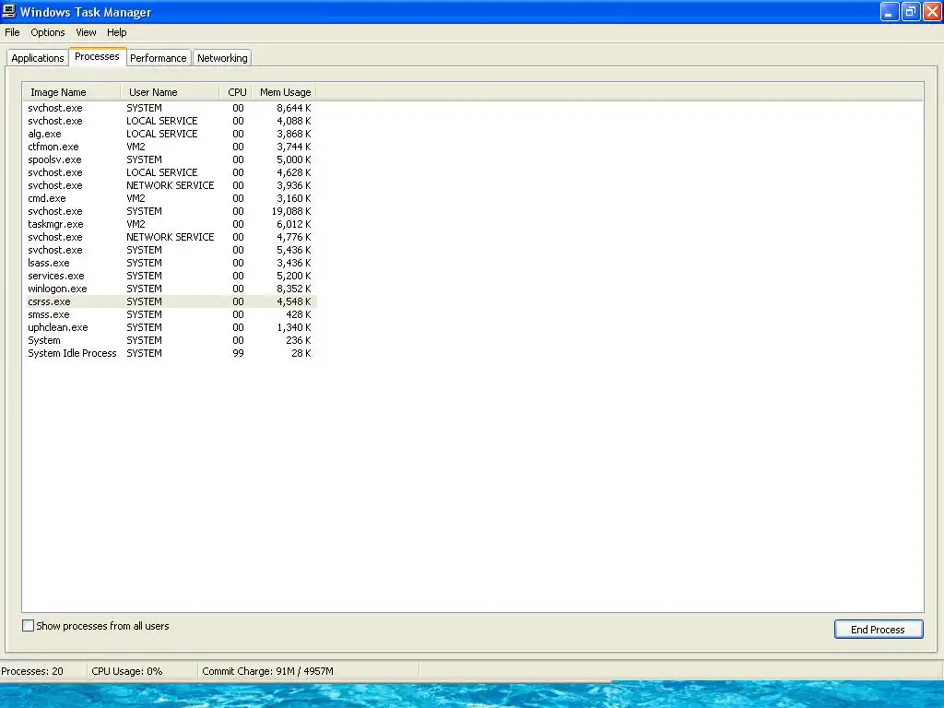Screen dimensions: 944x708
Task: Select the svchost.exe using 4,628 K
Action: click(x=170, y=172)
